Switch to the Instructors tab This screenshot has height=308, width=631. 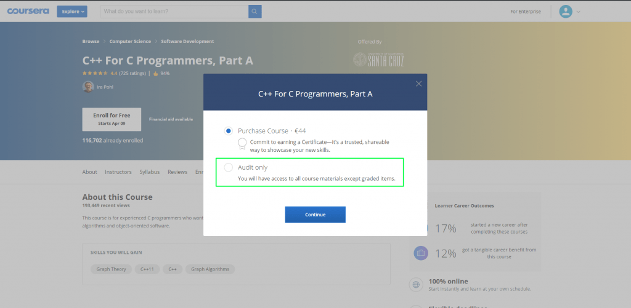point(118,172)
